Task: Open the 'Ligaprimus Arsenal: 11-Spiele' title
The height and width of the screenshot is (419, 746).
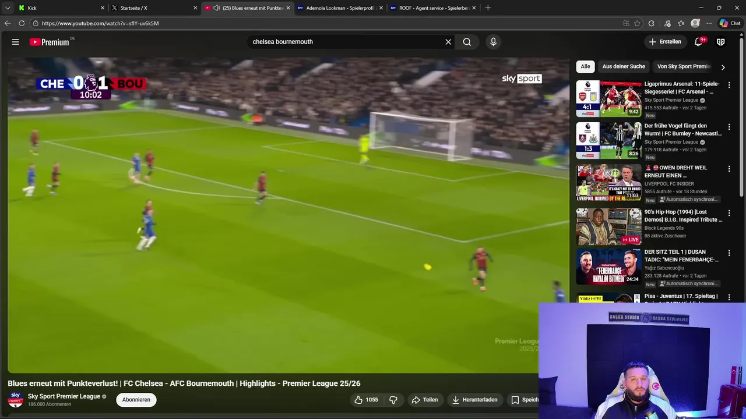Action: point(682,88)
